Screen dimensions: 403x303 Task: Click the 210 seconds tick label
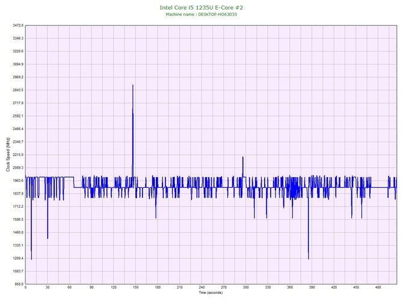[x=180, y=287]
